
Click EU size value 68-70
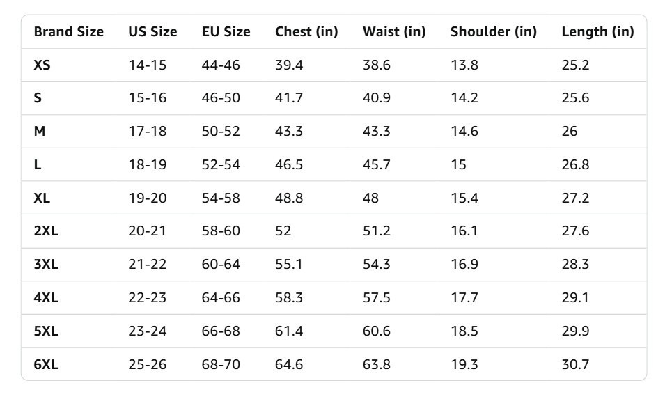[221, 364]
